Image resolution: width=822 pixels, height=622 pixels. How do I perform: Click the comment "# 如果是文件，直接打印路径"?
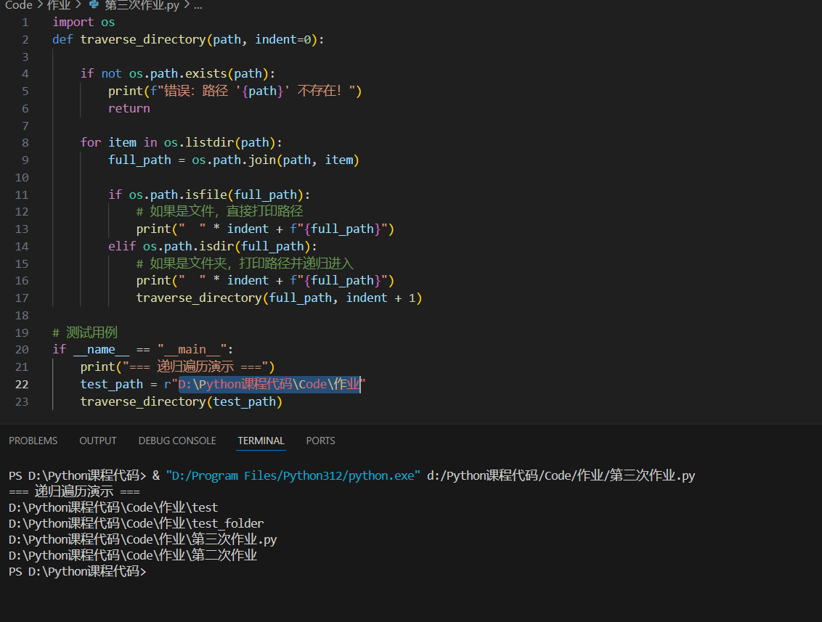(x=219, y=212)
